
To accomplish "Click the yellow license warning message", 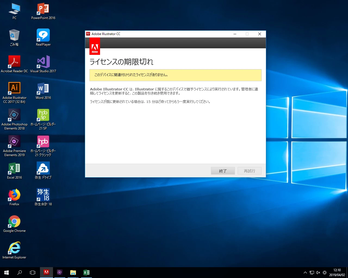I will [175, 75].
